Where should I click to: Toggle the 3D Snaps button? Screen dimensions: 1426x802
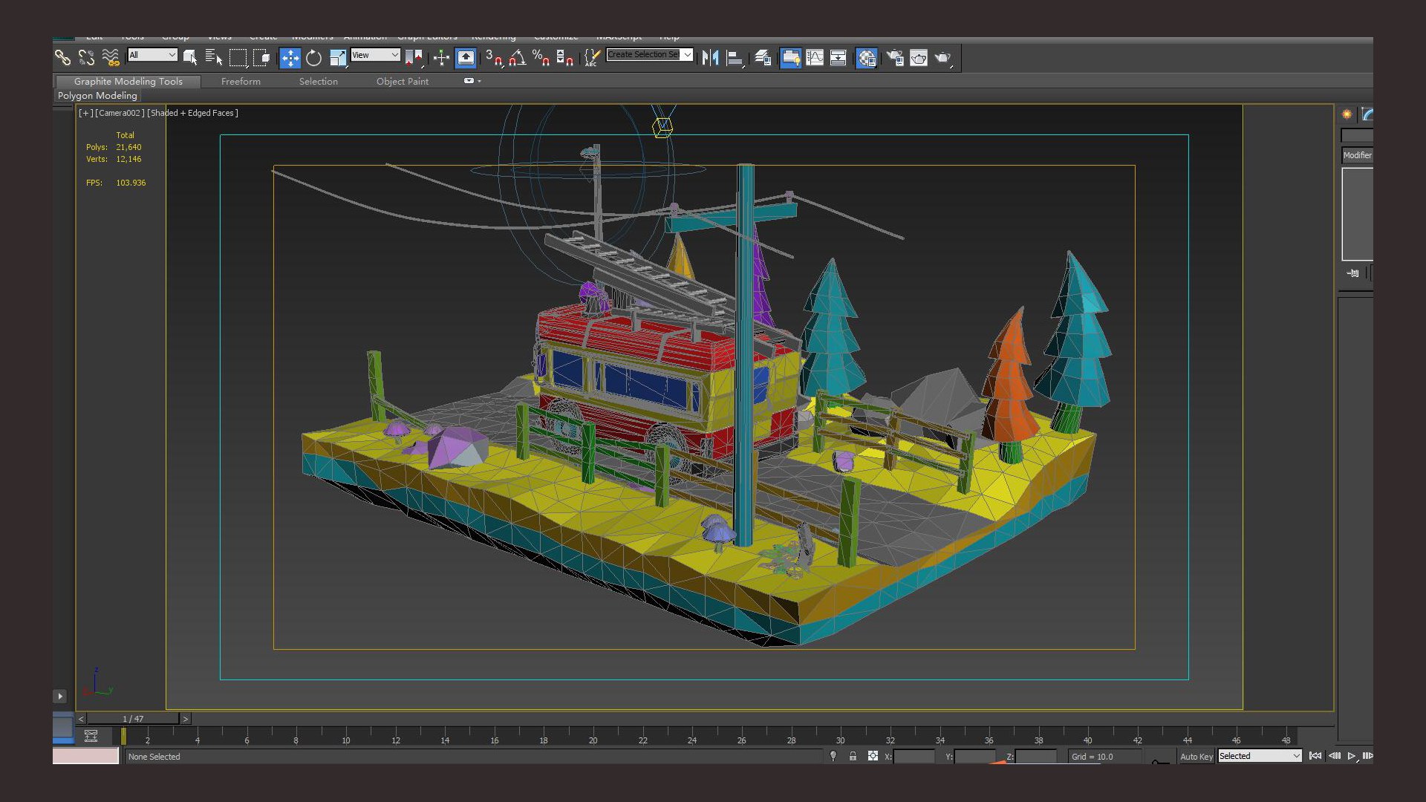[493, 58]
